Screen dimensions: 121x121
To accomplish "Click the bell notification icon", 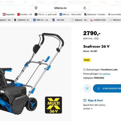I will coord(99,88).
